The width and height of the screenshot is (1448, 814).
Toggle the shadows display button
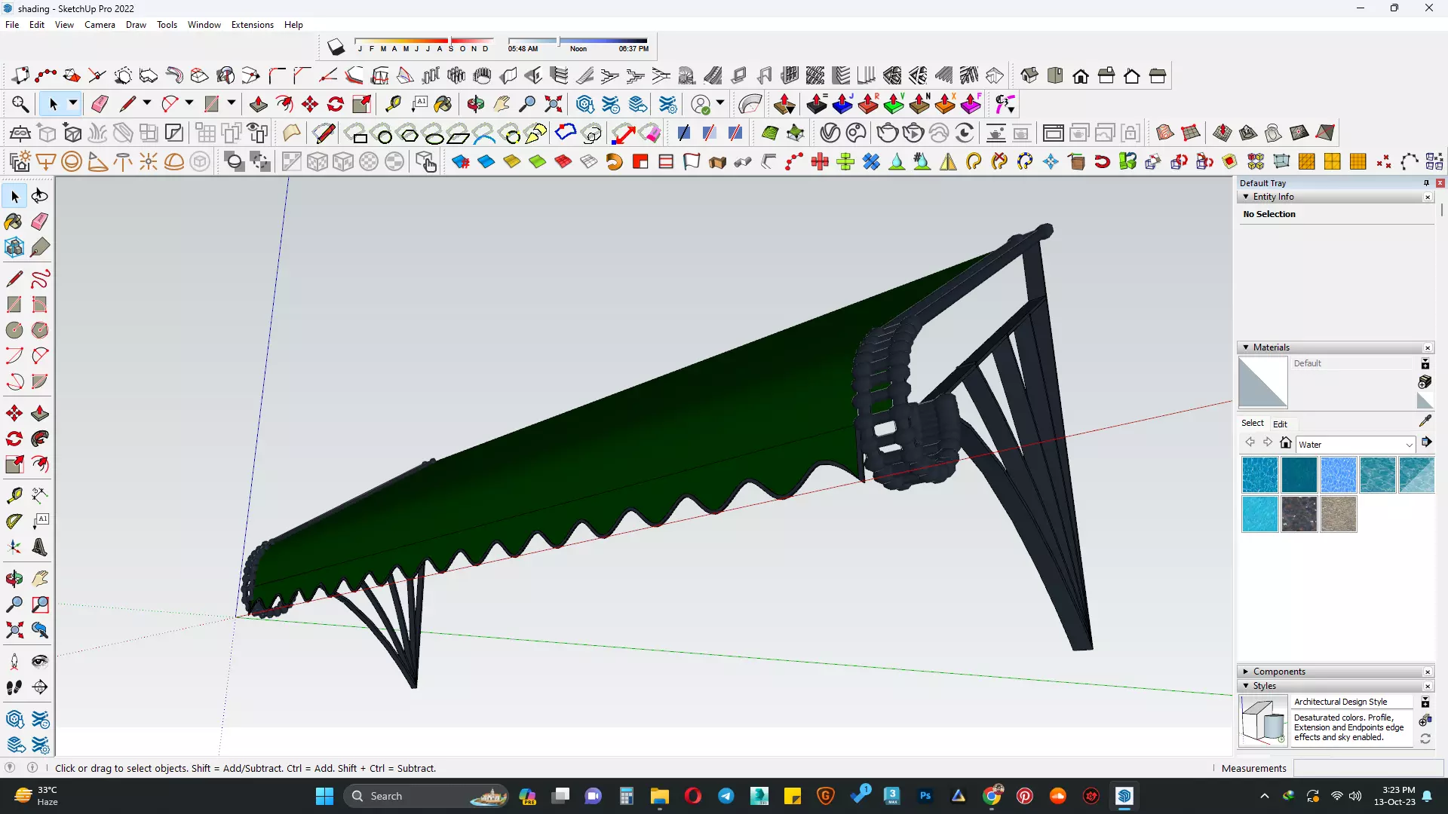click(336, 47)
